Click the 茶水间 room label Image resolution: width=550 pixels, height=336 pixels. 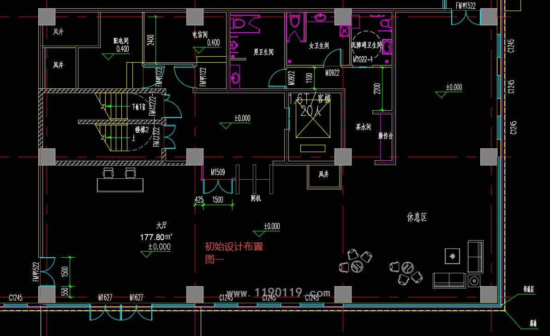click(363, 127)
